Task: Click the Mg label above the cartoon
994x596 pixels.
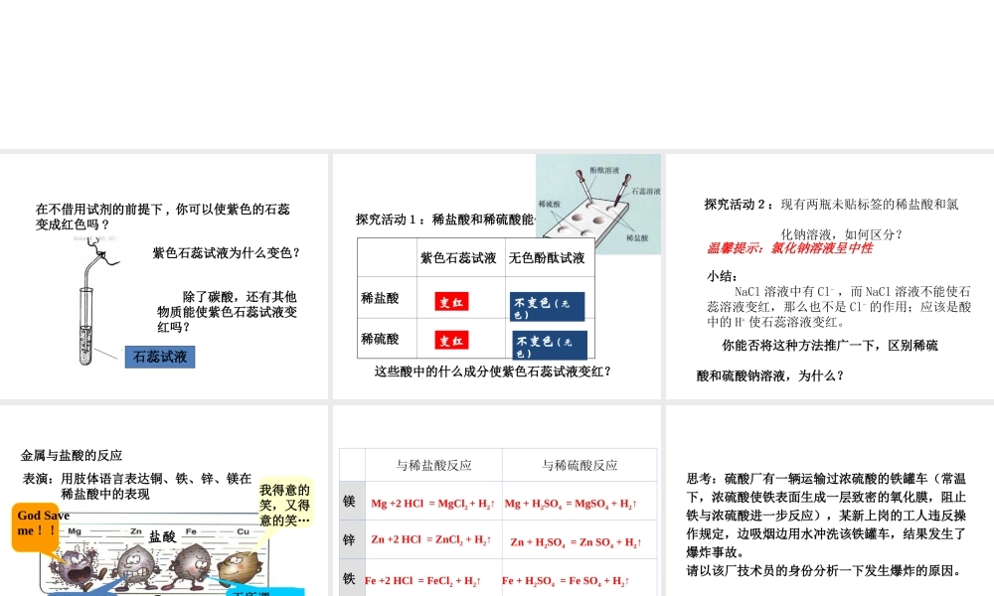Action: (75, 531)
